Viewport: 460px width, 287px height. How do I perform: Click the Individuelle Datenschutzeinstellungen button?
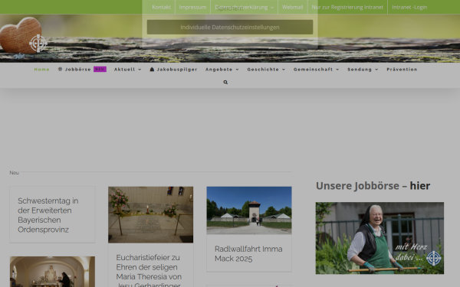click(230, 28)
